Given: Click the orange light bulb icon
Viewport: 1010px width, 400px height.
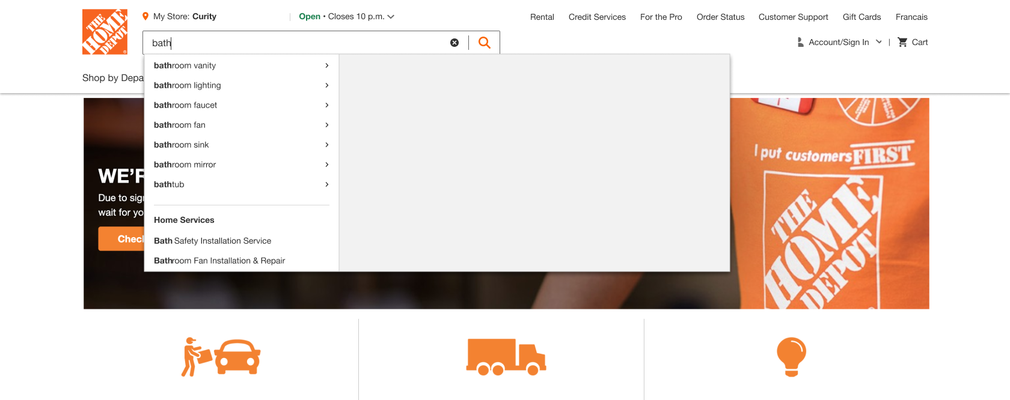Looking at the screenshot, I should (791, 357).
